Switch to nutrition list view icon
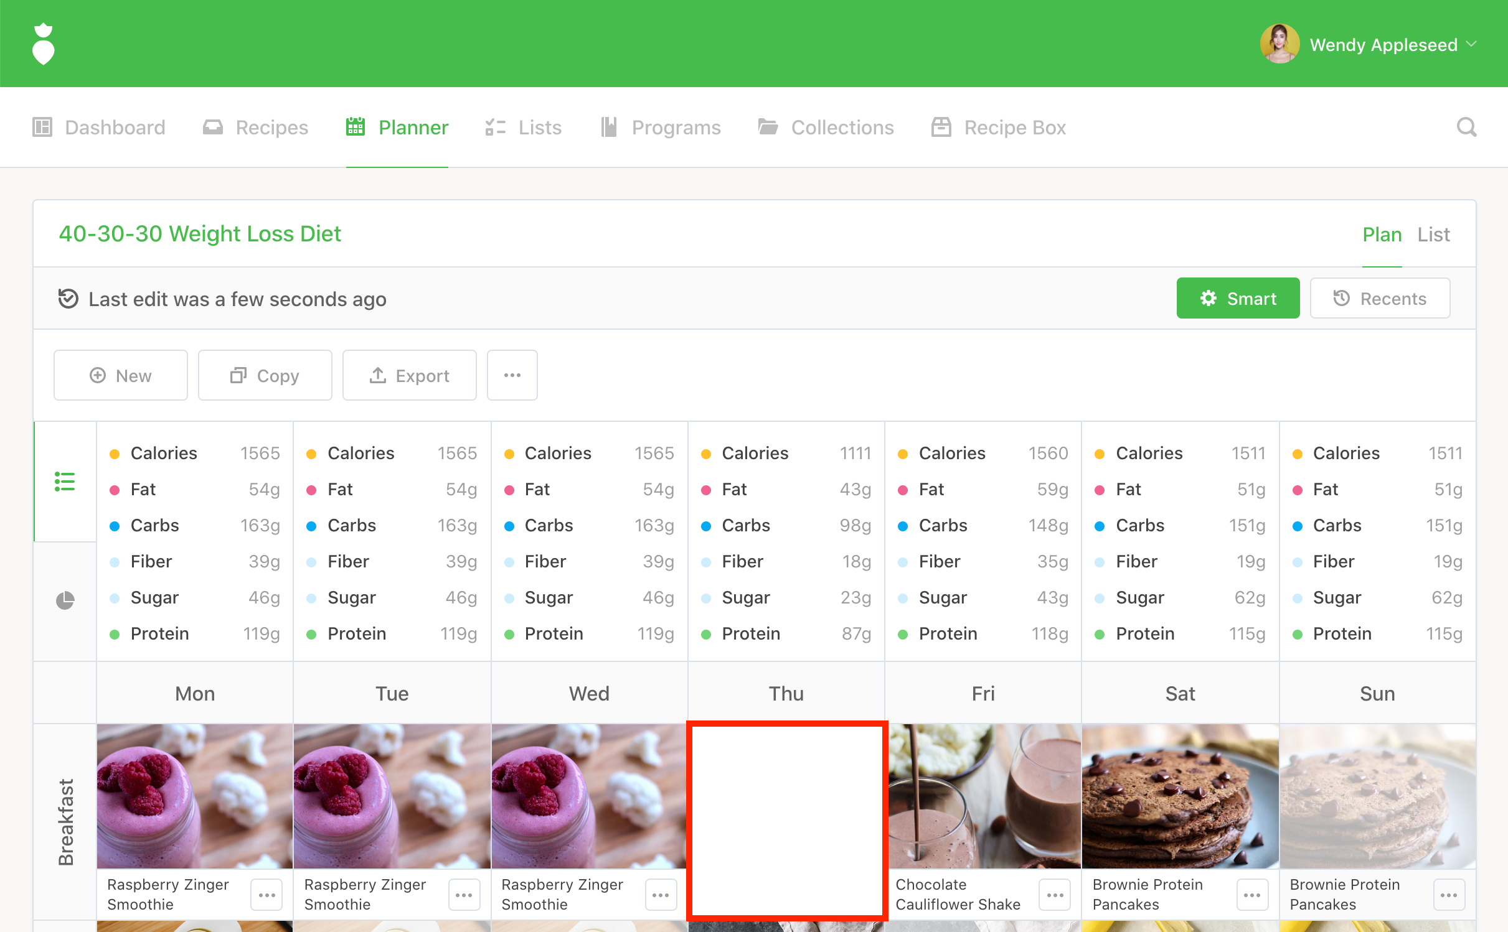This screenshot has height=932, width=1508. pos(65,482)
